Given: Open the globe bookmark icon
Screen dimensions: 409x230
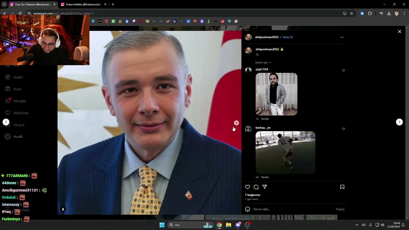Looking at the screenshot, I should pyautogui.click(x=236, y=21).
